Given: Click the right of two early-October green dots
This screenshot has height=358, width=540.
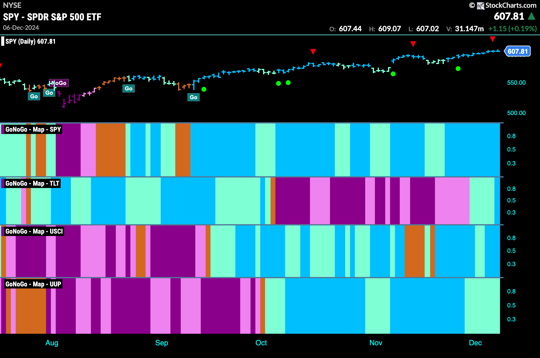Looking at the screenshot, I should (x=288, y=83).
